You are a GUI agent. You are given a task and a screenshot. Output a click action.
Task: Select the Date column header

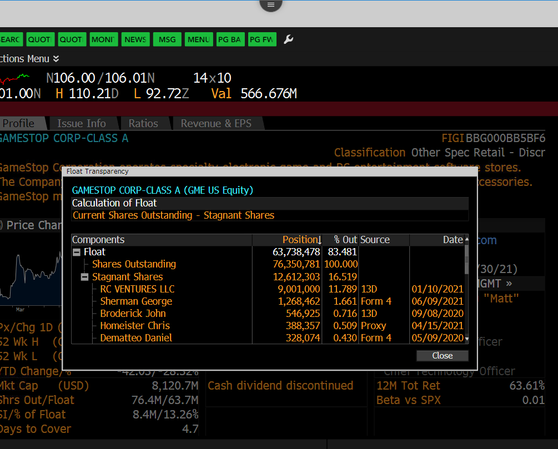click(x=437, y=240)
